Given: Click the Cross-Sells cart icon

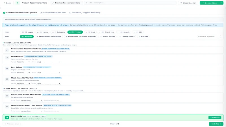Looking at the screenshot, I should pyautogui.click(x=7, y=118).
